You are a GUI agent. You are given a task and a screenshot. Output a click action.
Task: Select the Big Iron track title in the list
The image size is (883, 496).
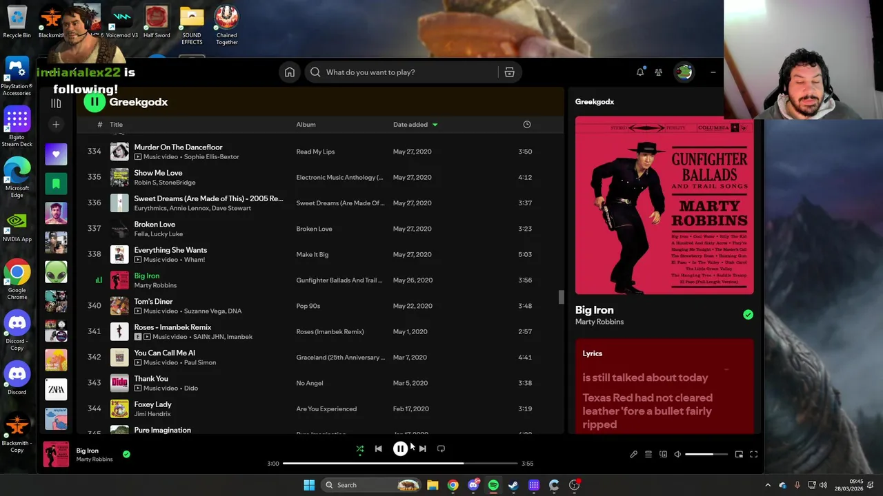coord(147,276)
